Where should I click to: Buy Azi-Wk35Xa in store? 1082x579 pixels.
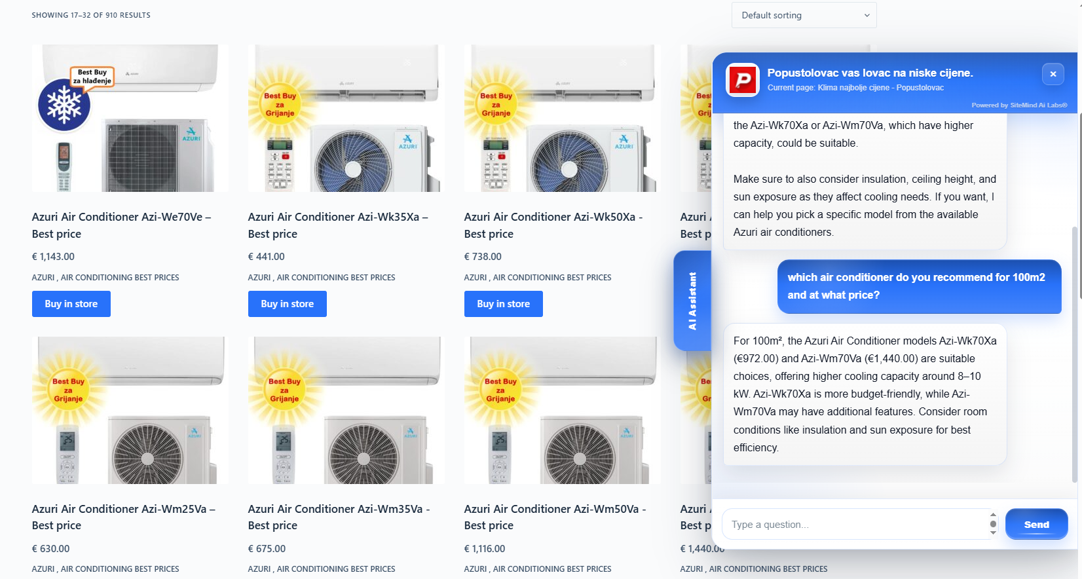click(288, 304)
